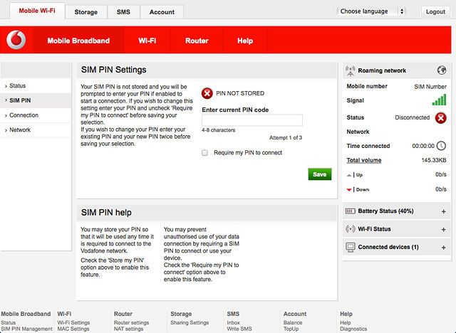Screen dimensions: 456x333
Task: Open the Total volume link
Action: point(364,160)
